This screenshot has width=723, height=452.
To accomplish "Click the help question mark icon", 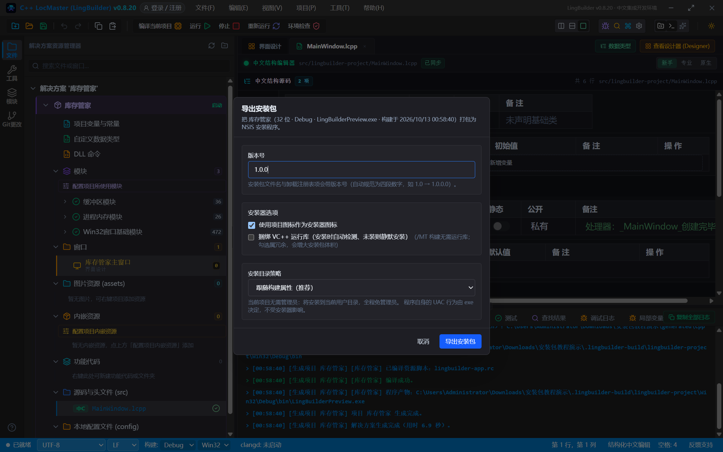I will tap(12, 427).
